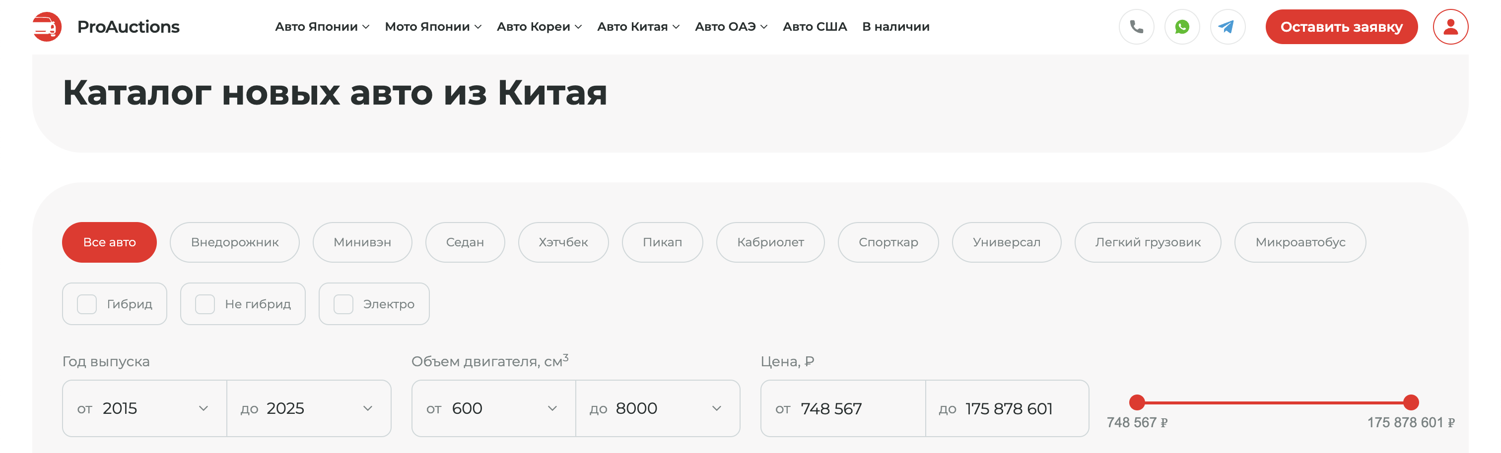Open the user account profile icon
Viewport: 1501px width, 453px height.
(1450, 27)
